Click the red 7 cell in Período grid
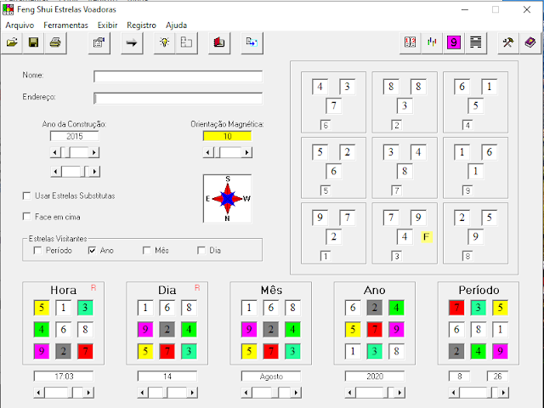This screenshot has width=544, height=408. pyautogui.click(x=456, y=308)
